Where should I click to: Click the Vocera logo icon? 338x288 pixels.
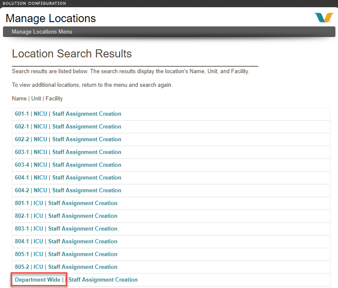point(324,17)
